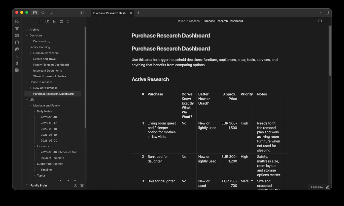This screenshot has width=344, height=206.
Task: Open Shared Household Notes
Action: (x=50, y=76)
